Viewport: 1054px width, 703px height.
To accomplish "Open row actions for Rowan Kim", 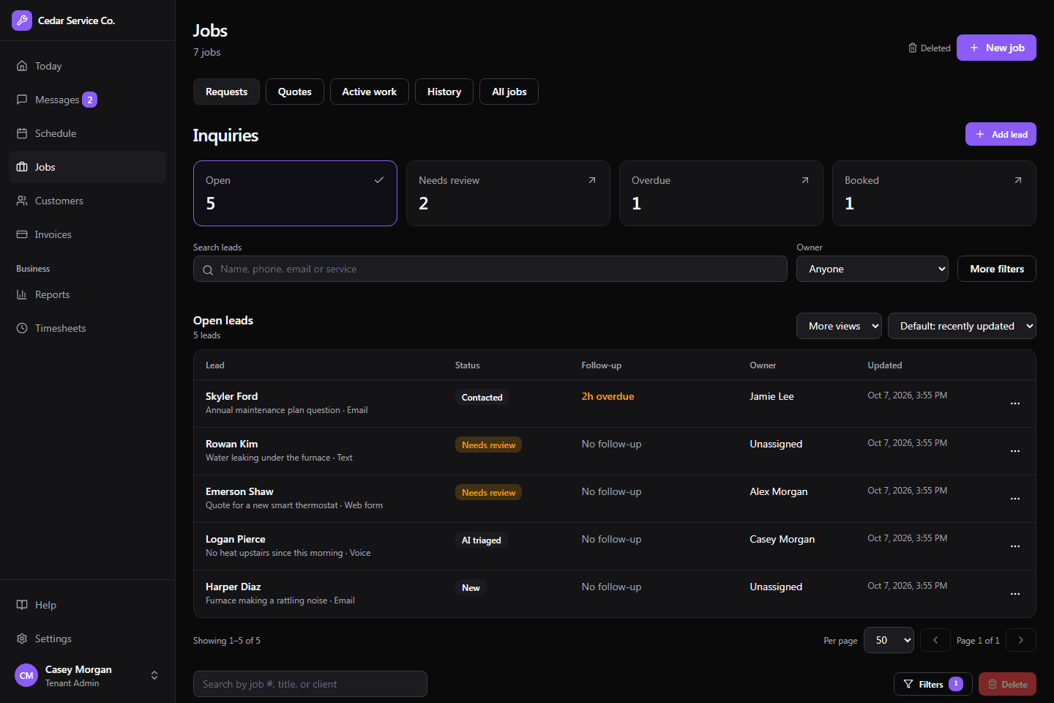I will click(1015, 451).
